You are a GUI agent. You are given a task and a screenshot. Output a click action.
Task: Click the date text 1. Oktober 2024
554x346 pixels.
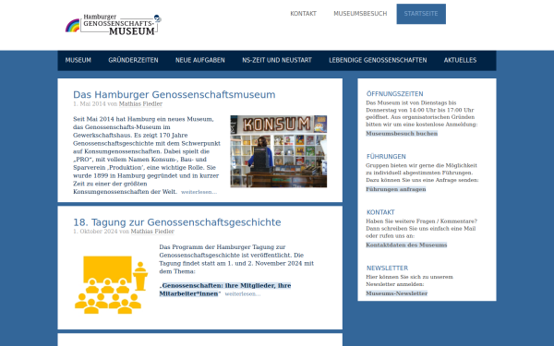pos(95,232)
